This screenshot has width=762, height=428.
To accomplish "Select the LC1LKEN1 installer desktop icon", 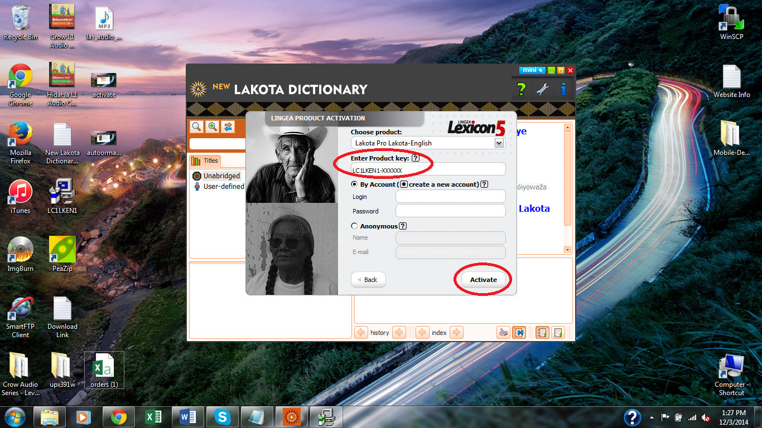I will 62,197.
